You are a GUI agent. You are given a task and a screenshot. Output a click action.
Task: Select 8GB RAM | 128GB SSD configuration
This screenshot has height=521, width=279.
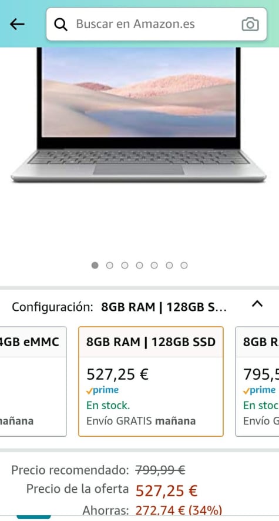(151, 381)
